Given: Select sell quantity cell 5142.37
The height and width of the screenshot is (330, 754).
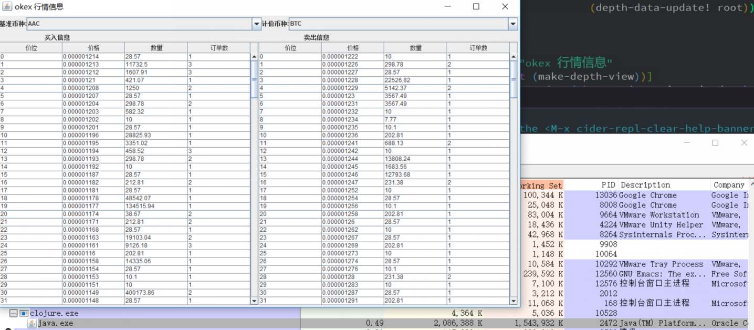Looking at the screenshot, I should click(415, 88).
